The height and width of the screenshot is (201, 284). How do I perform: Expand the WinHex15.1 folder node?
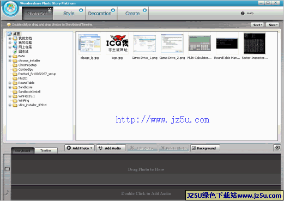click(x=10, y=96)
